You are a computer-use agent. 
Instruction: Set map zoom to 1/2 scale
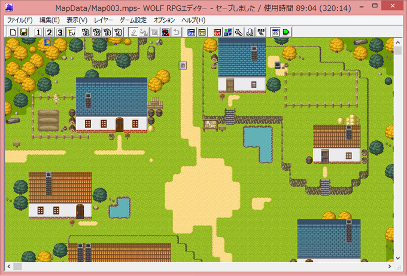(96, 32)
